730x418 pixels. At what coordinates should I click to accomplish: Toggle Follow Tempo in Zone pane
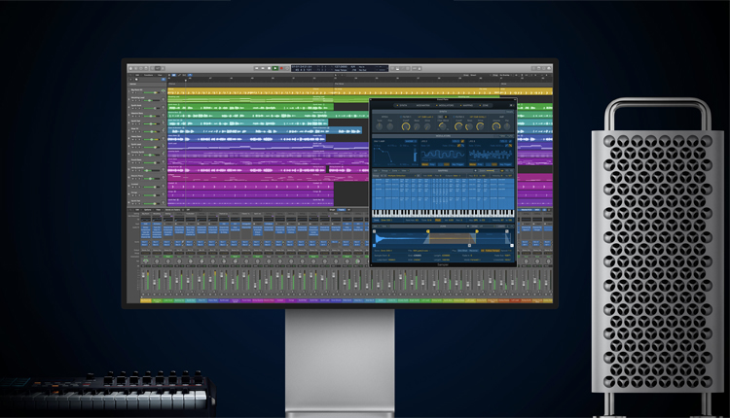pyautogui.click(x=493, y=251)
